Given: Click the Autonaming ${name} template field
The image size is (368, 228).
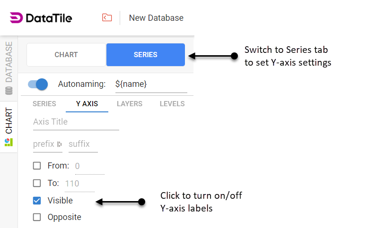Looking at the screenshot, I should [150, 84].
